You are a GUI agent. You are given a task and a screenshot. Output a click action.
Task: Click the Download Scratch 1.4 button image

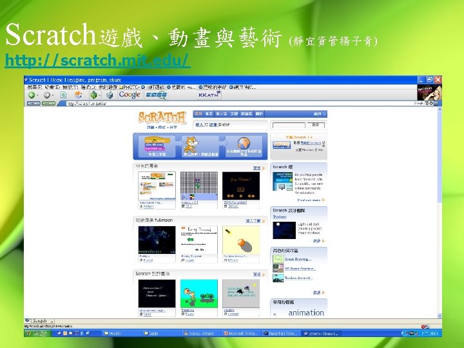point(282,145)
